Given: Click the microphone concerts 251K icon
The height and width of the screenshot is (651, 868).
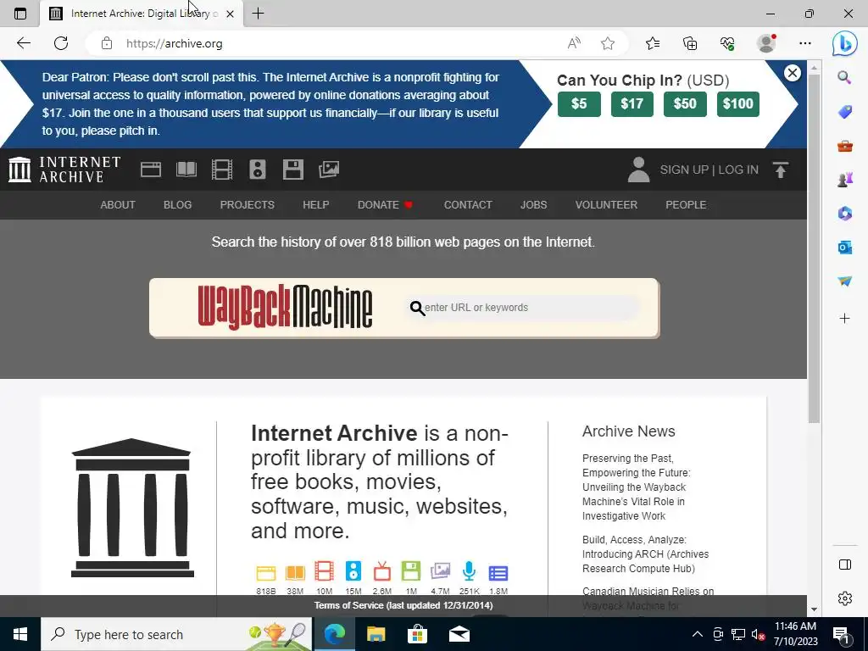Looking at the screenshot, I should [469, 571].
